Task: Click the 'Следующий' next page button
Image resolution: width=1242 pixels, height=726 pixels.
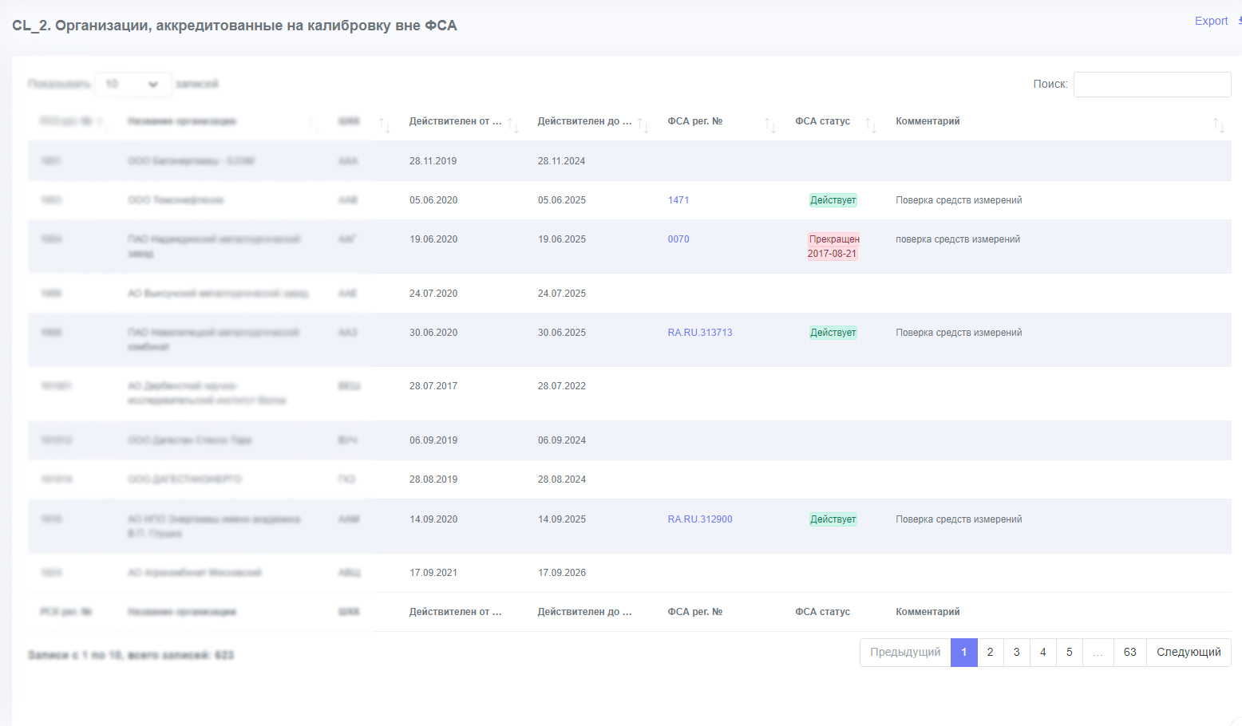Action: [1189, 653]
